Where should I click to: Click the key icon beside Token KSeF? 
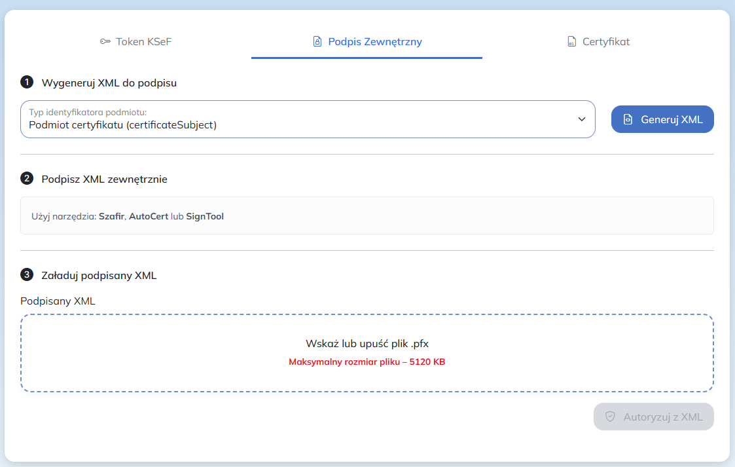coord(105,42)
